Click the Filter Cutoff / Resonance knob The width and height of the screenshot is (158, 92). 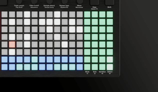(x=34, y=1)
